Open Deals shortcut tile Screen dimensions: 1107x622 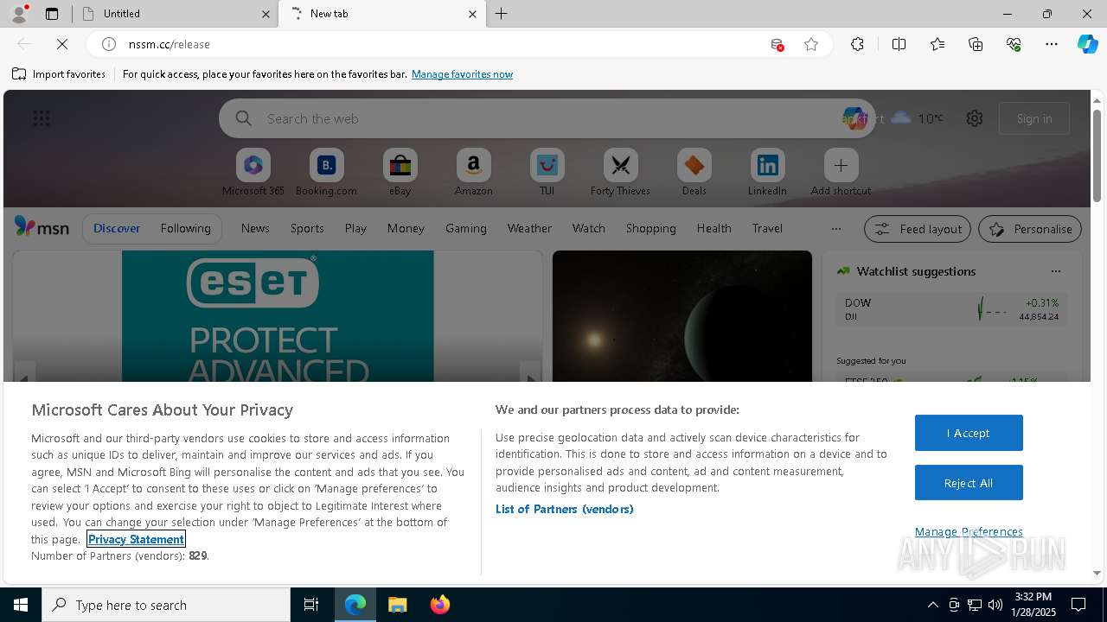coord(694,173)
